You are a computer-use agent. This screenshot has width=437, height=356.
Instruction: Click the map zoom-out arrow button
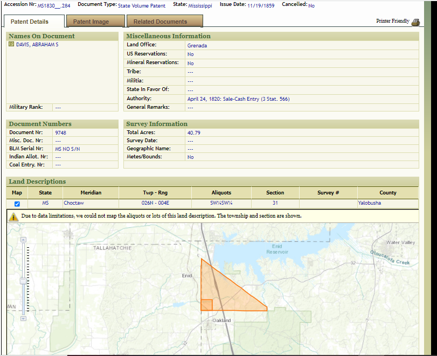click(x=23, y=318)
